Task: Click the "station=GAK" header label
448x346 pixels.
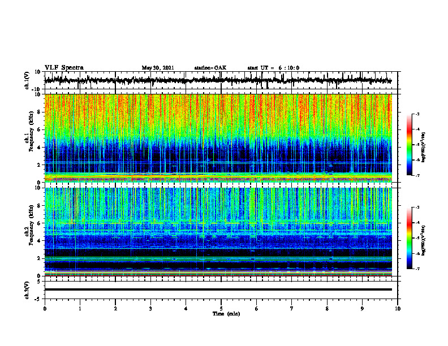Action: coord(210,68)
